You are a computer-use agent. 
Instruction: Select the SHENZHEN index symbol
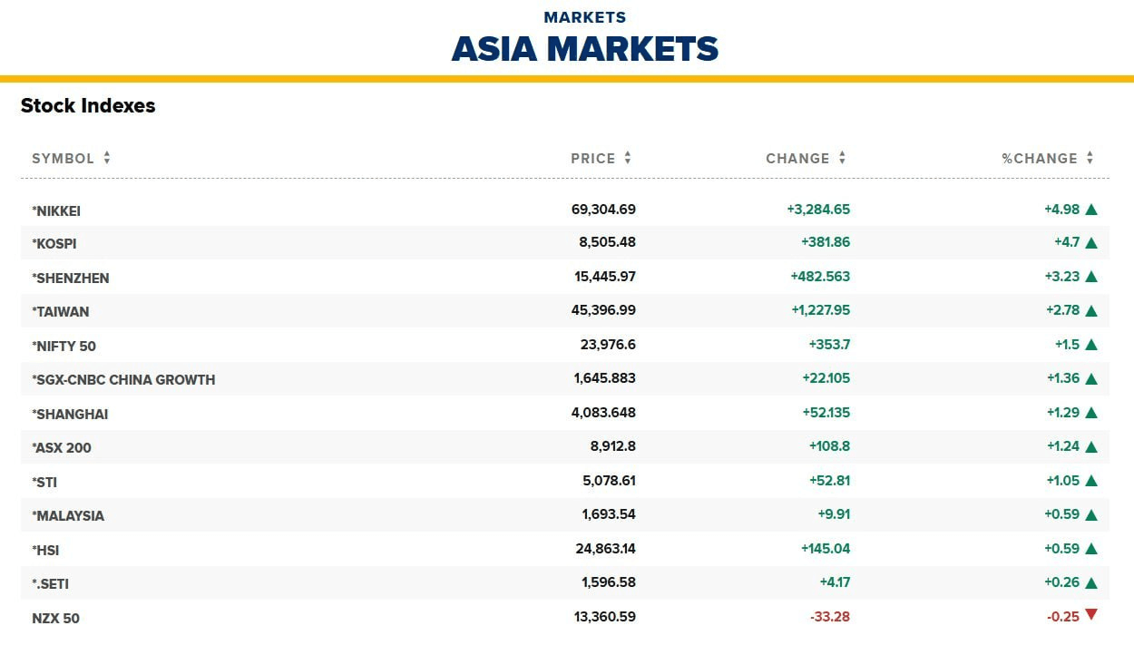tap(71, 279)
